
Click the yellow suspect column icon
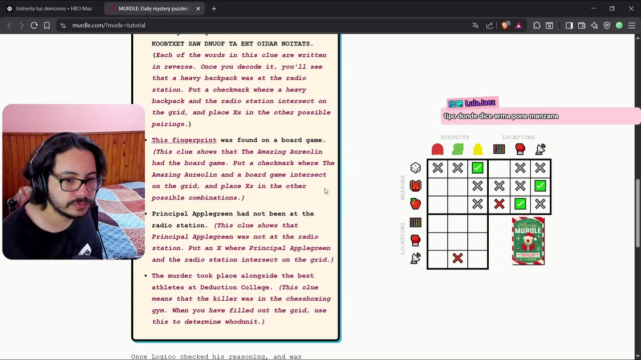478,149
